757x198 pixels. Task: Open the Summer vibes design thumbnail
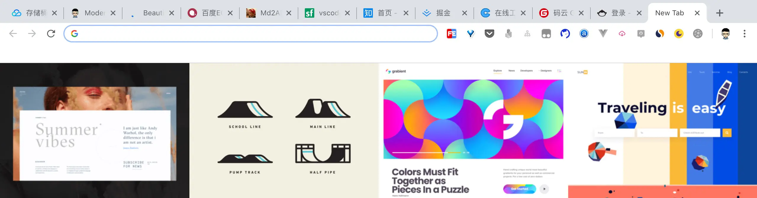click(95, 131)
